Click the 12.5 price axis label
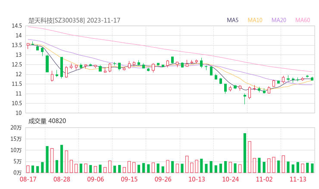 pos(17,64)
